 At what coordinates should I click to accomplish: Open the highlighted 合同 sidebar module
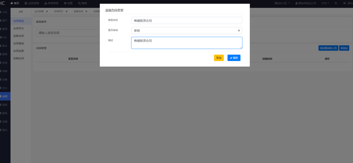point(5,96)
